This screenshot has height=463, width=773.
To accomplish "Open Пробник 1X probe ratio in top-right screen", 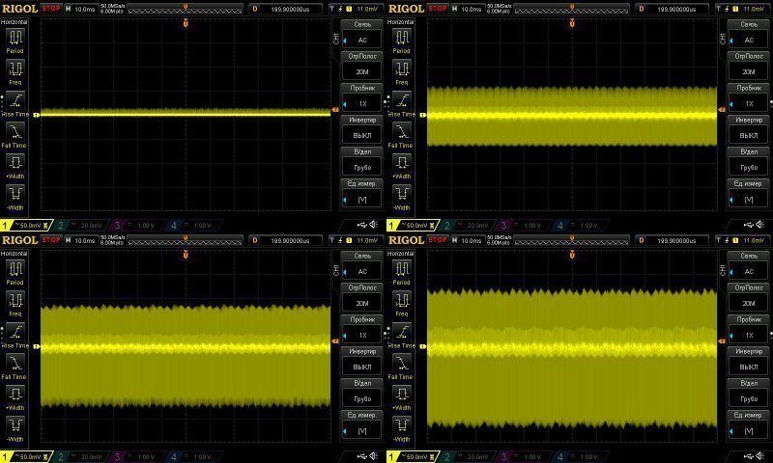I will click(x=749, y=97).
